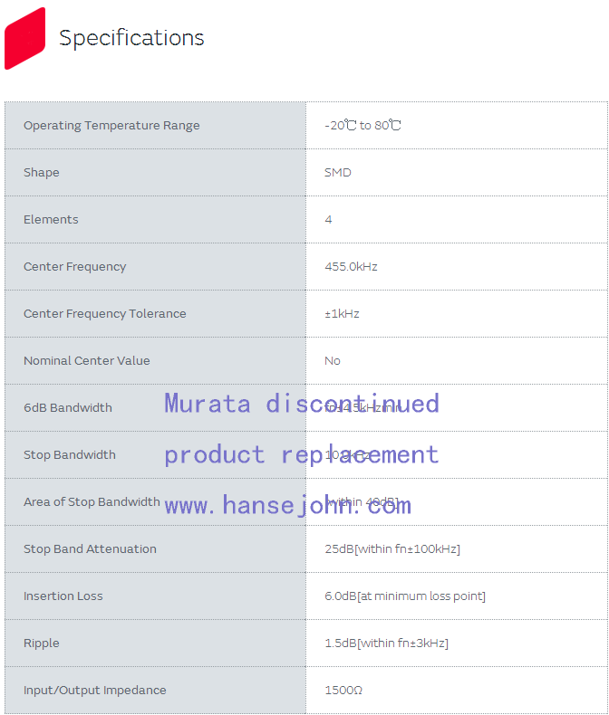
Task: Click the 455.0kHz center frequency value
Action: pos(351,267)
